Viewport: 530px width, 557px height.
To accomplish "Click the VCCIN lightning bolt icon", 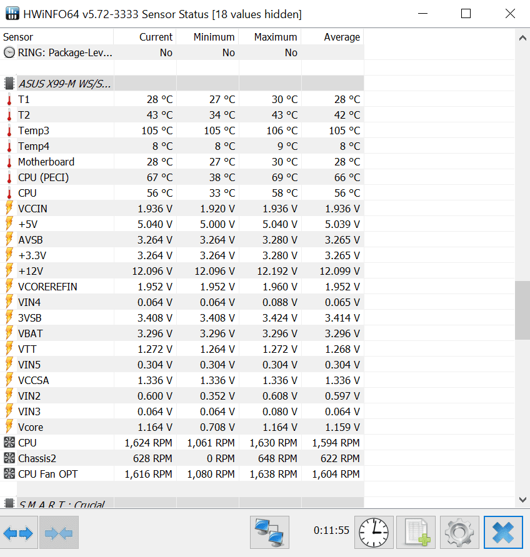I will (x=9, y=208).
